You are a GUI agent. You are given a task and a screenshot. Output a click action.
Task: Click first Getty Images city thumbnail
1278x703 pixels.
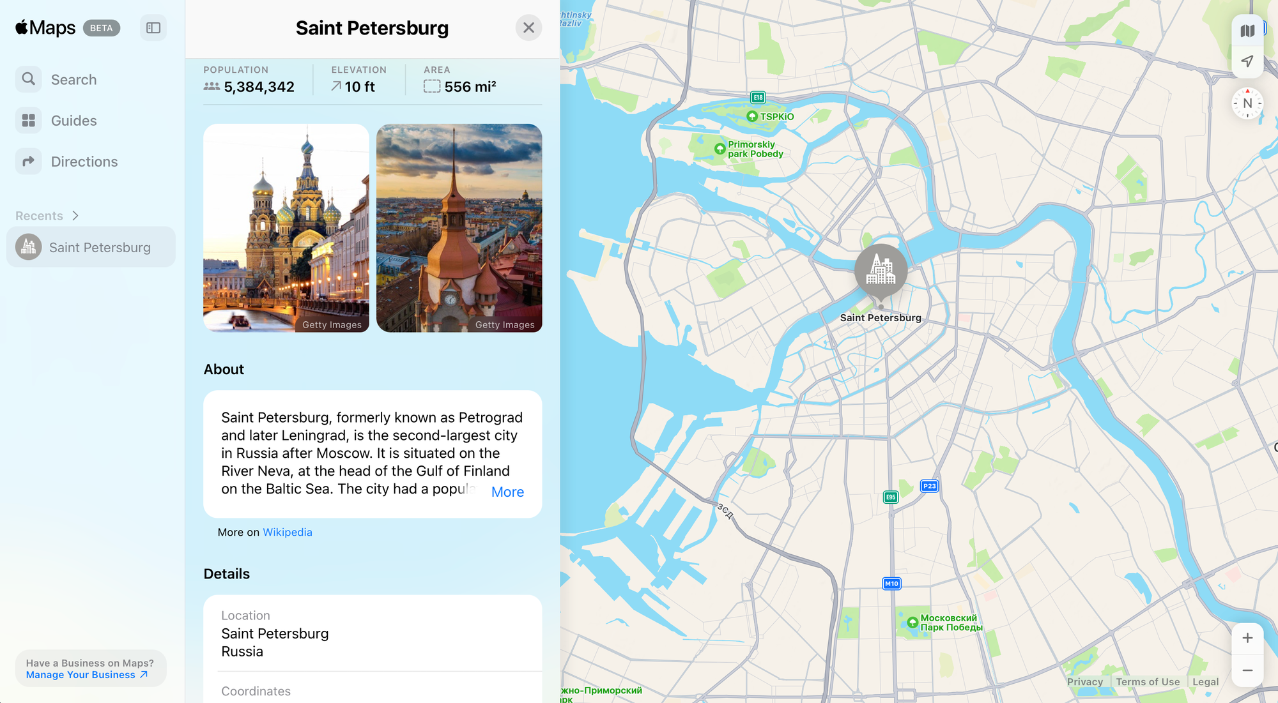(286, 228)
